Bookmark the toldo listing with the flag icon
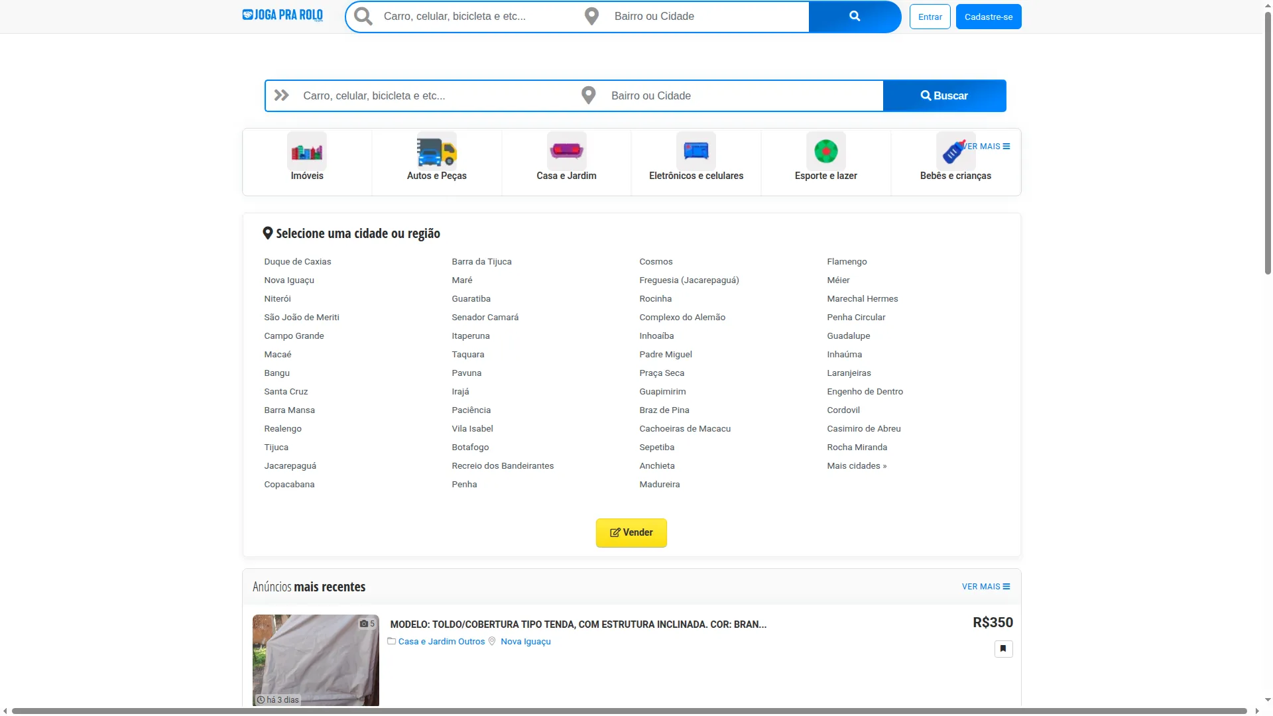 coord(1003,648)
